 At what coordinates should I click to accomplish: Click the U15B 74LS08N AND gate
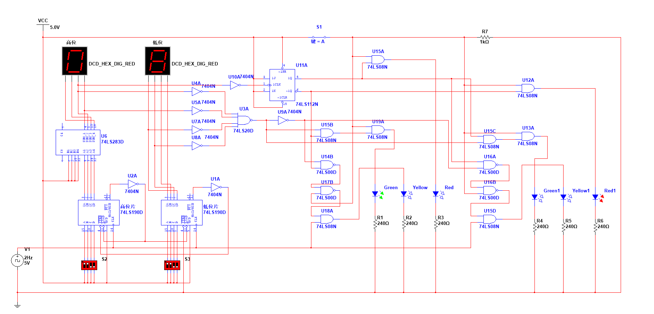click(327, 133)
